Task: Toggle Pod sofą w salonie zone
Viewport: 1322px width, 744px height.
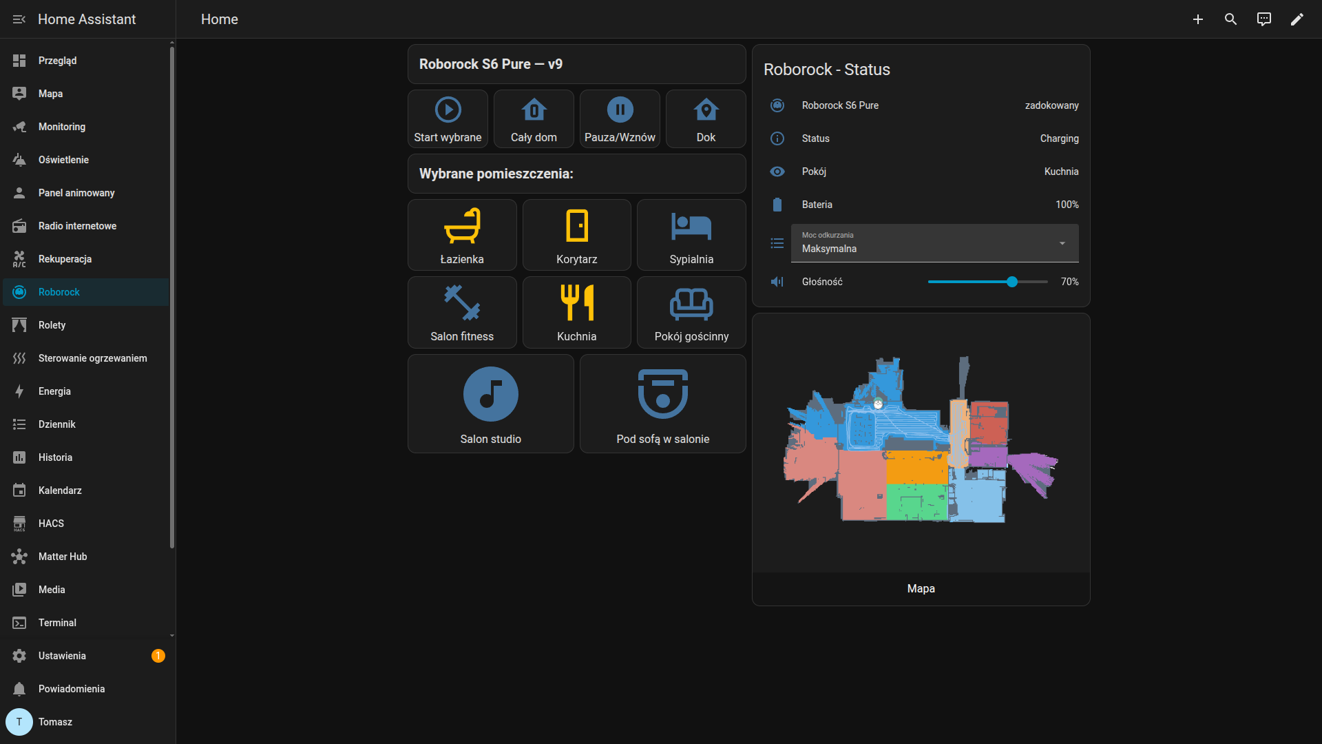Action: tap(663, 404)
